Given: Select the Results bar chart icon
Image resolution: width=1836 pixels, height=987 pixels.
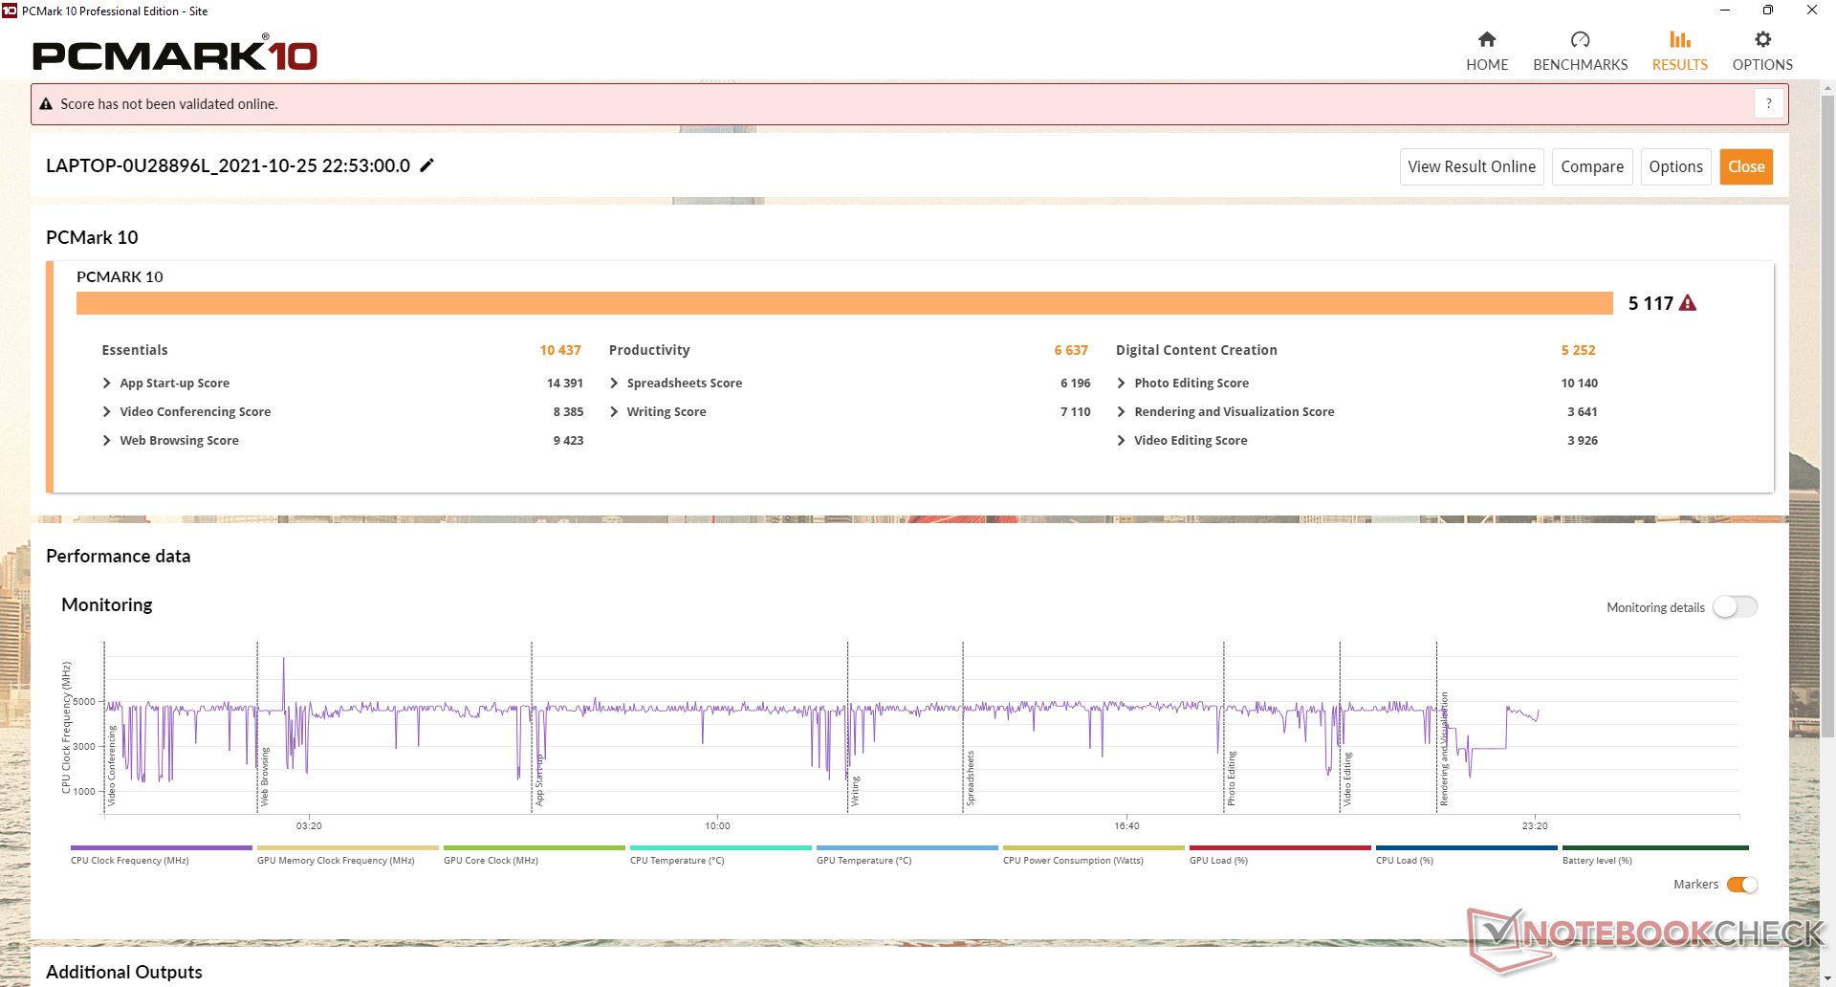Looking at the screenshot, I should pyautogui.click(x=1679, y=40).
